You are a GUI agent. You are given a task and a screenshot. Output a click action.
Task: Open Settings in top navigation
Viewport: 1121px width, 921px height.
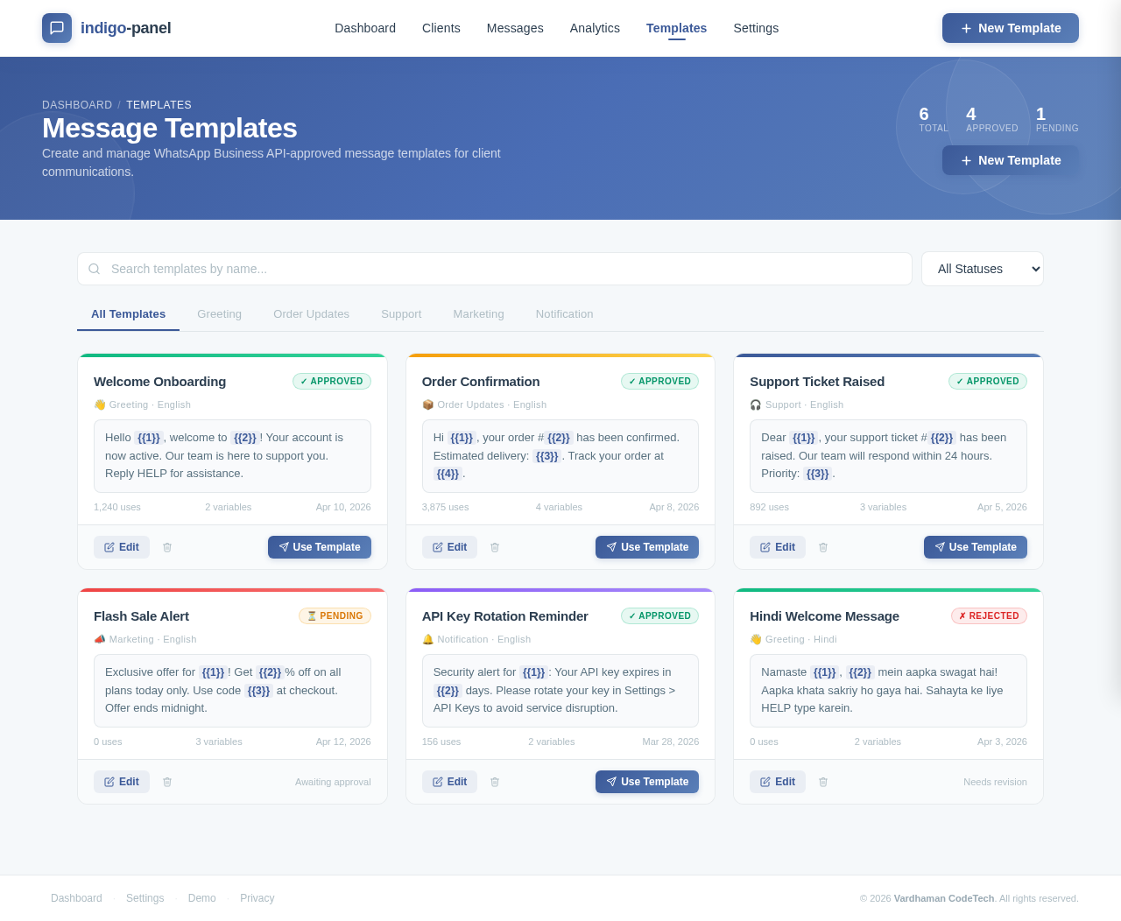coord(756,28)
